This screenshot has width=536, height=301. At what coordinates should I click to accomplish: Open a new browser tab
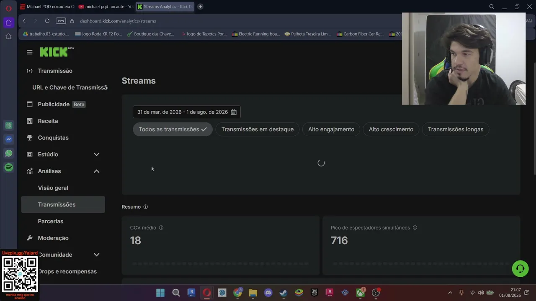click(200, 7)
